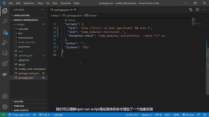The width and height of the screenshot is (209, 117).
Task: Click Ln 25, Col 1 cursor position
Action: (132, 115)
